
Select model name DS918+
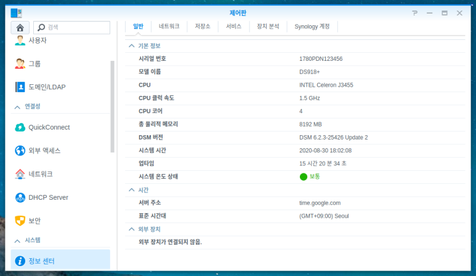tap(309, 72)
